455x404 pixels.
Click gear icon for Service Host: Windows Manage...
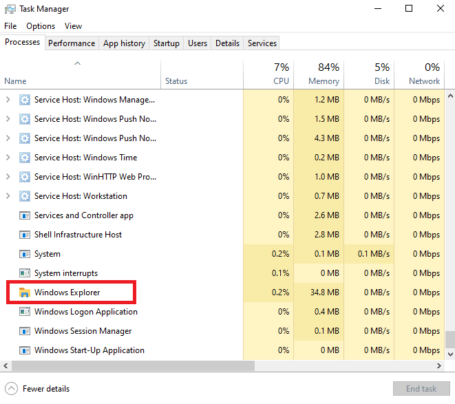click(25, 100)
